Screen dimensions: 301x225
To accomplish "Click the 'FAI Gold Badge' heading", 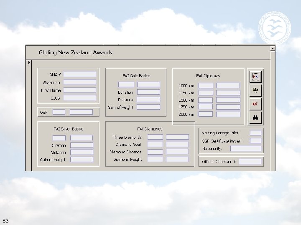I will [x=136, y=76].
